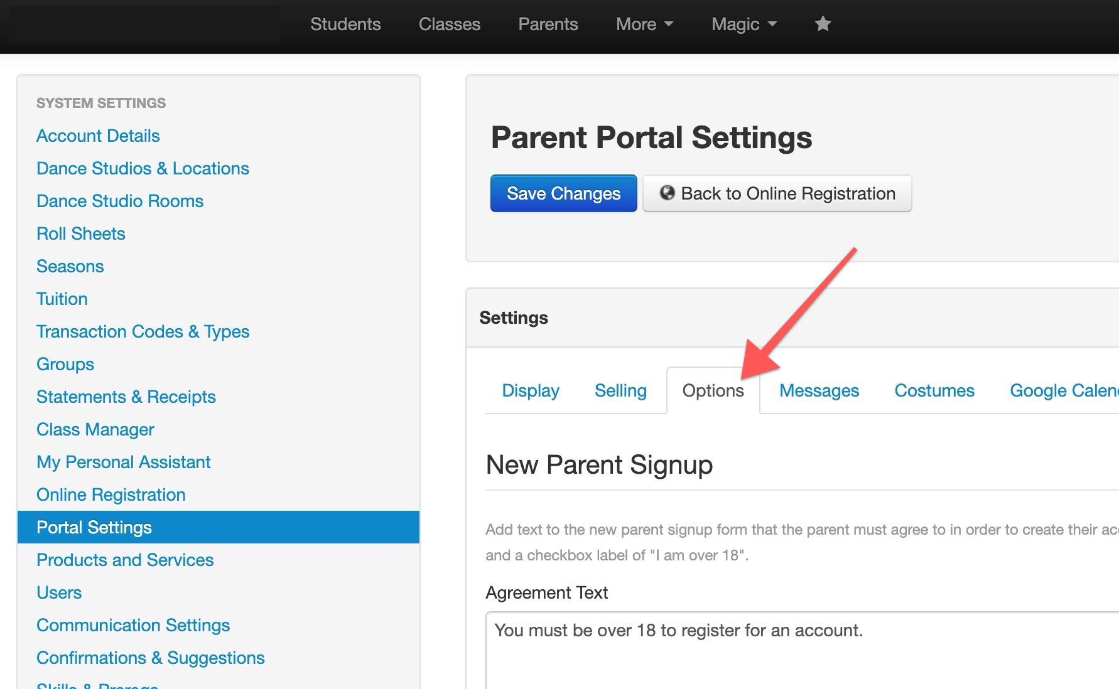Open the Costumes tab
This screenshot has width=1119, height=689.
click(x=934, y=390)
